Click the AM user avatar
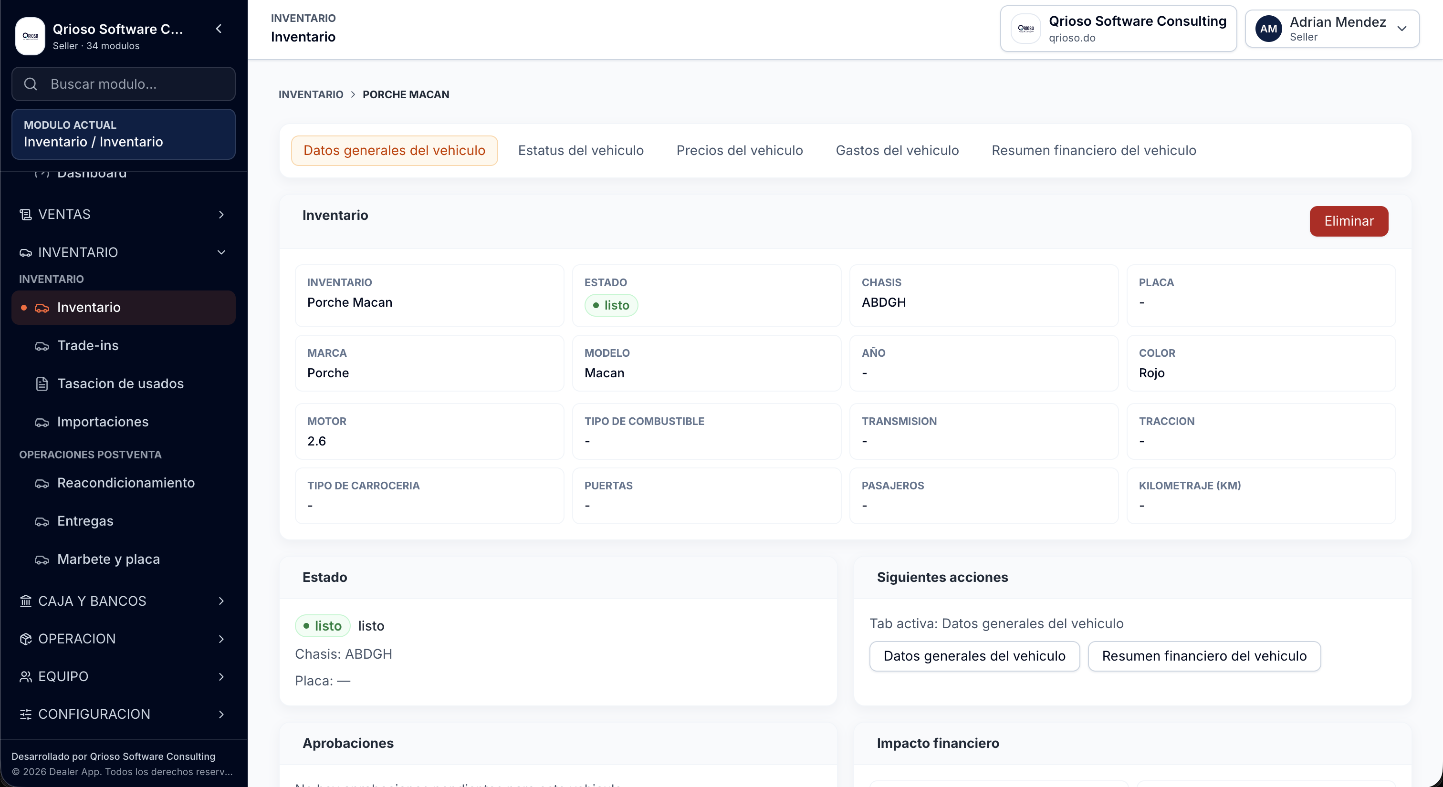This screenshot has height=787, width=1443. click(1269, 29)
